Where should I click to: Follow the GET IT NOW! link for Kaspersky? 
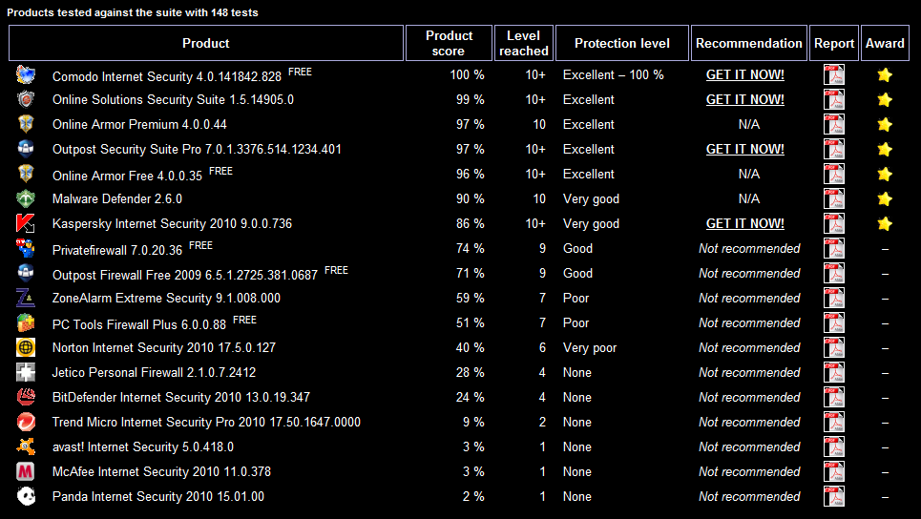pos(744,223)
